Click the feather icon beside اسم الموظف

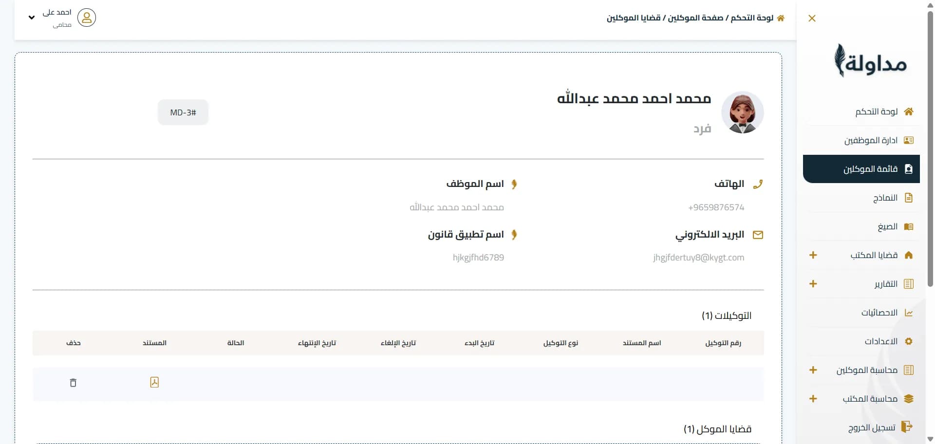point(514,184)
